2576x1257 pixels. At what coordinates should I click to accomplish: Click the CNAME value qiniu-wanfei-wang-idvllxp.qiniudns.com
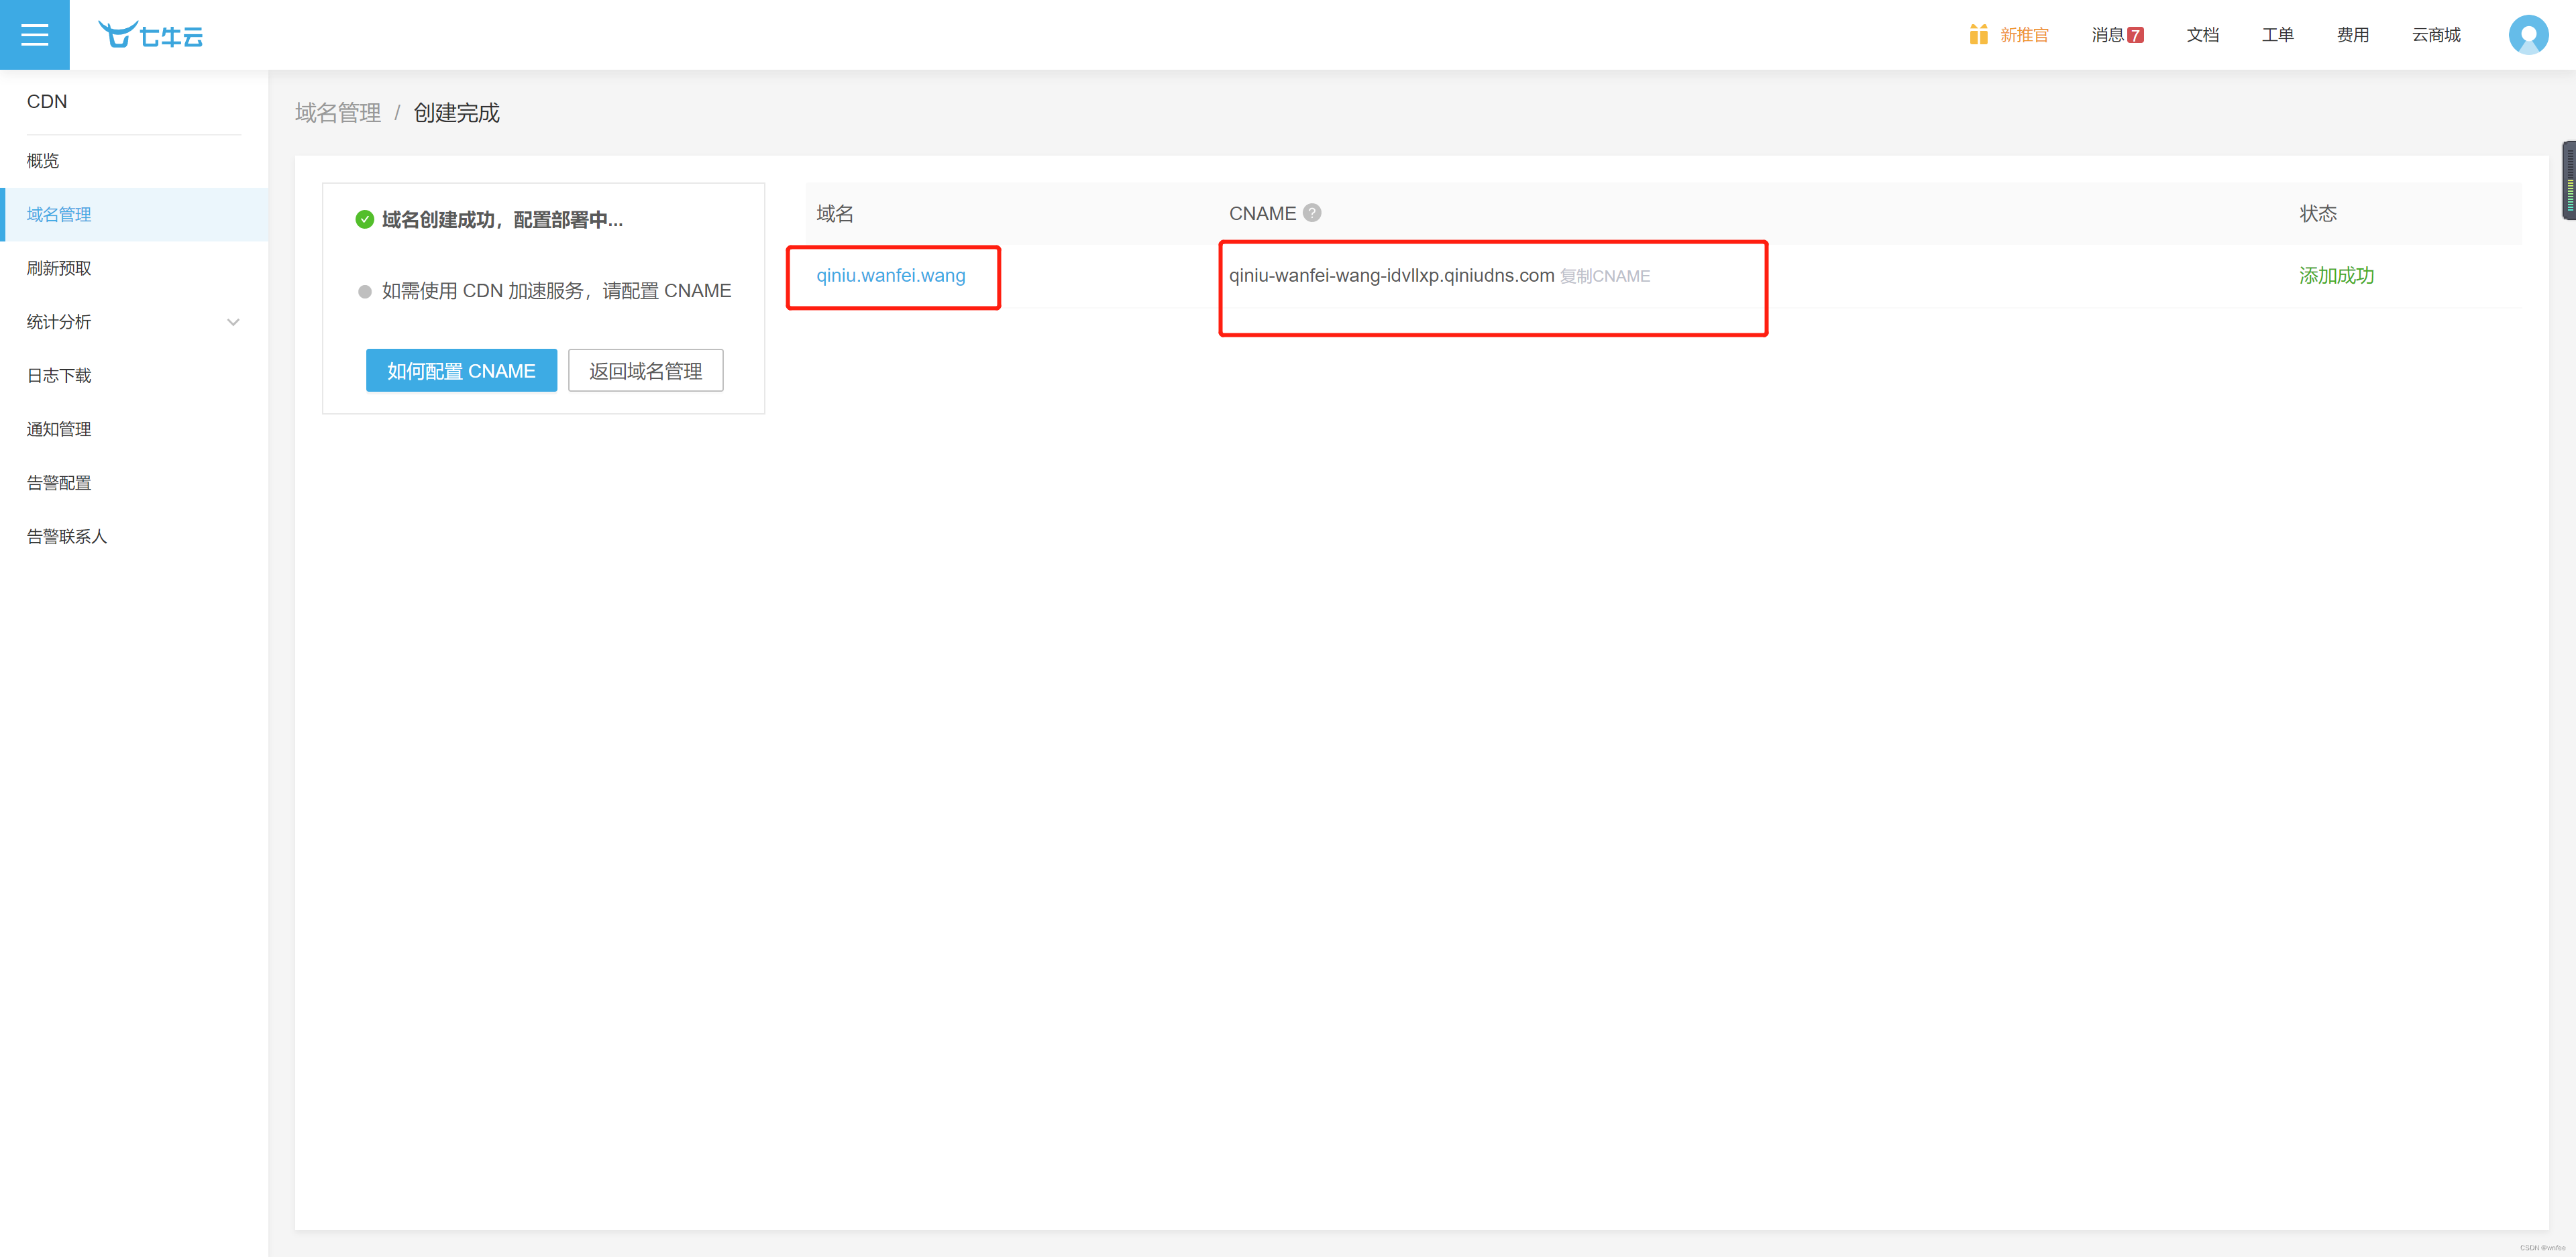(1391, 276)
